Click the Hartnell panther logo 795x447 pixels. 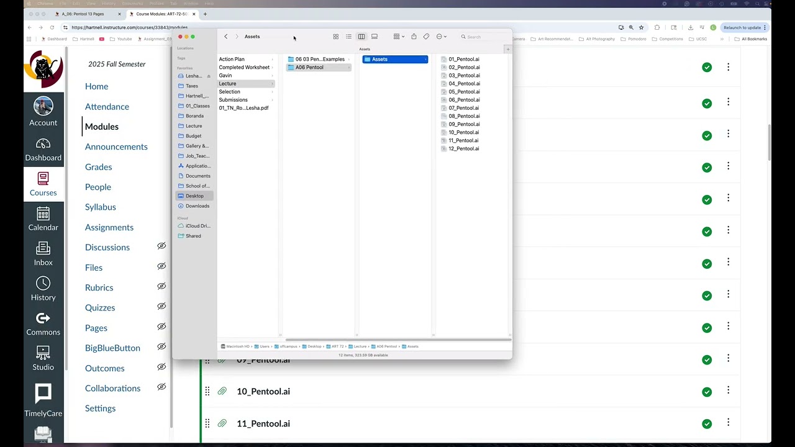coord(43,69)
